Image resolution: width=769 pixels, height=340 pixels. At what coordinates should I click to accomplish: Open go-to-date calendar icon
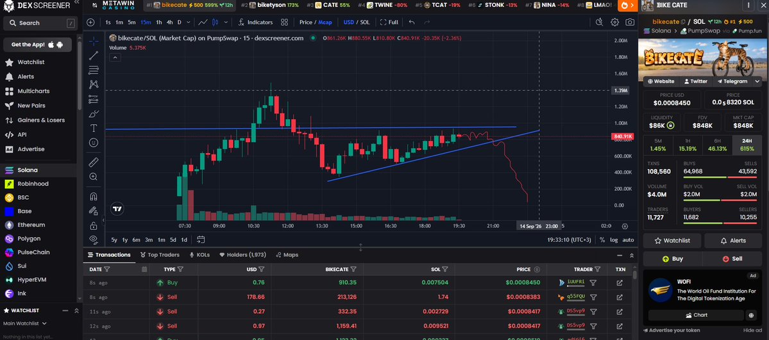[x=201, y=239]
